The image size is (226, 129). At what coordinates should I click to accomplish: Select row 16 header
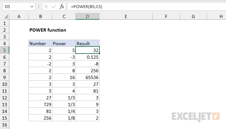[5, 125]
